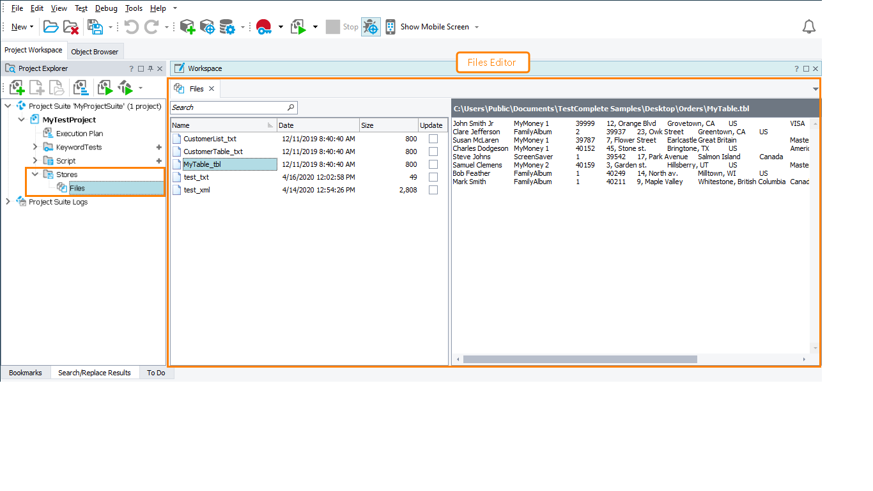Image resolution: width=873 pixels, height=491 pixels.
Task: Undo the last action
Action: (x=133, y=26)
